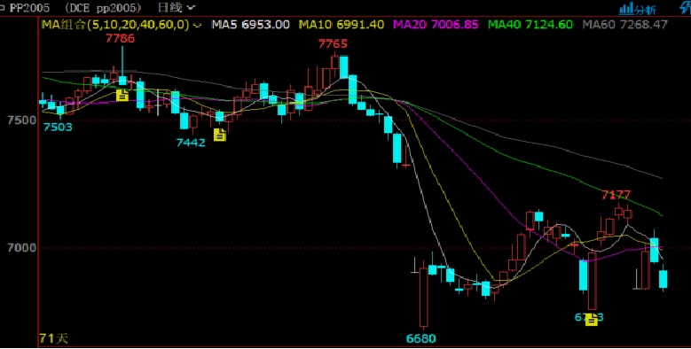Click the dropdown arrow next to 日线
This screenshot has height=349, width=691.
191,8
